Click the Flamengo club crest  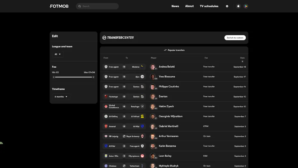(x=106, y=97)
